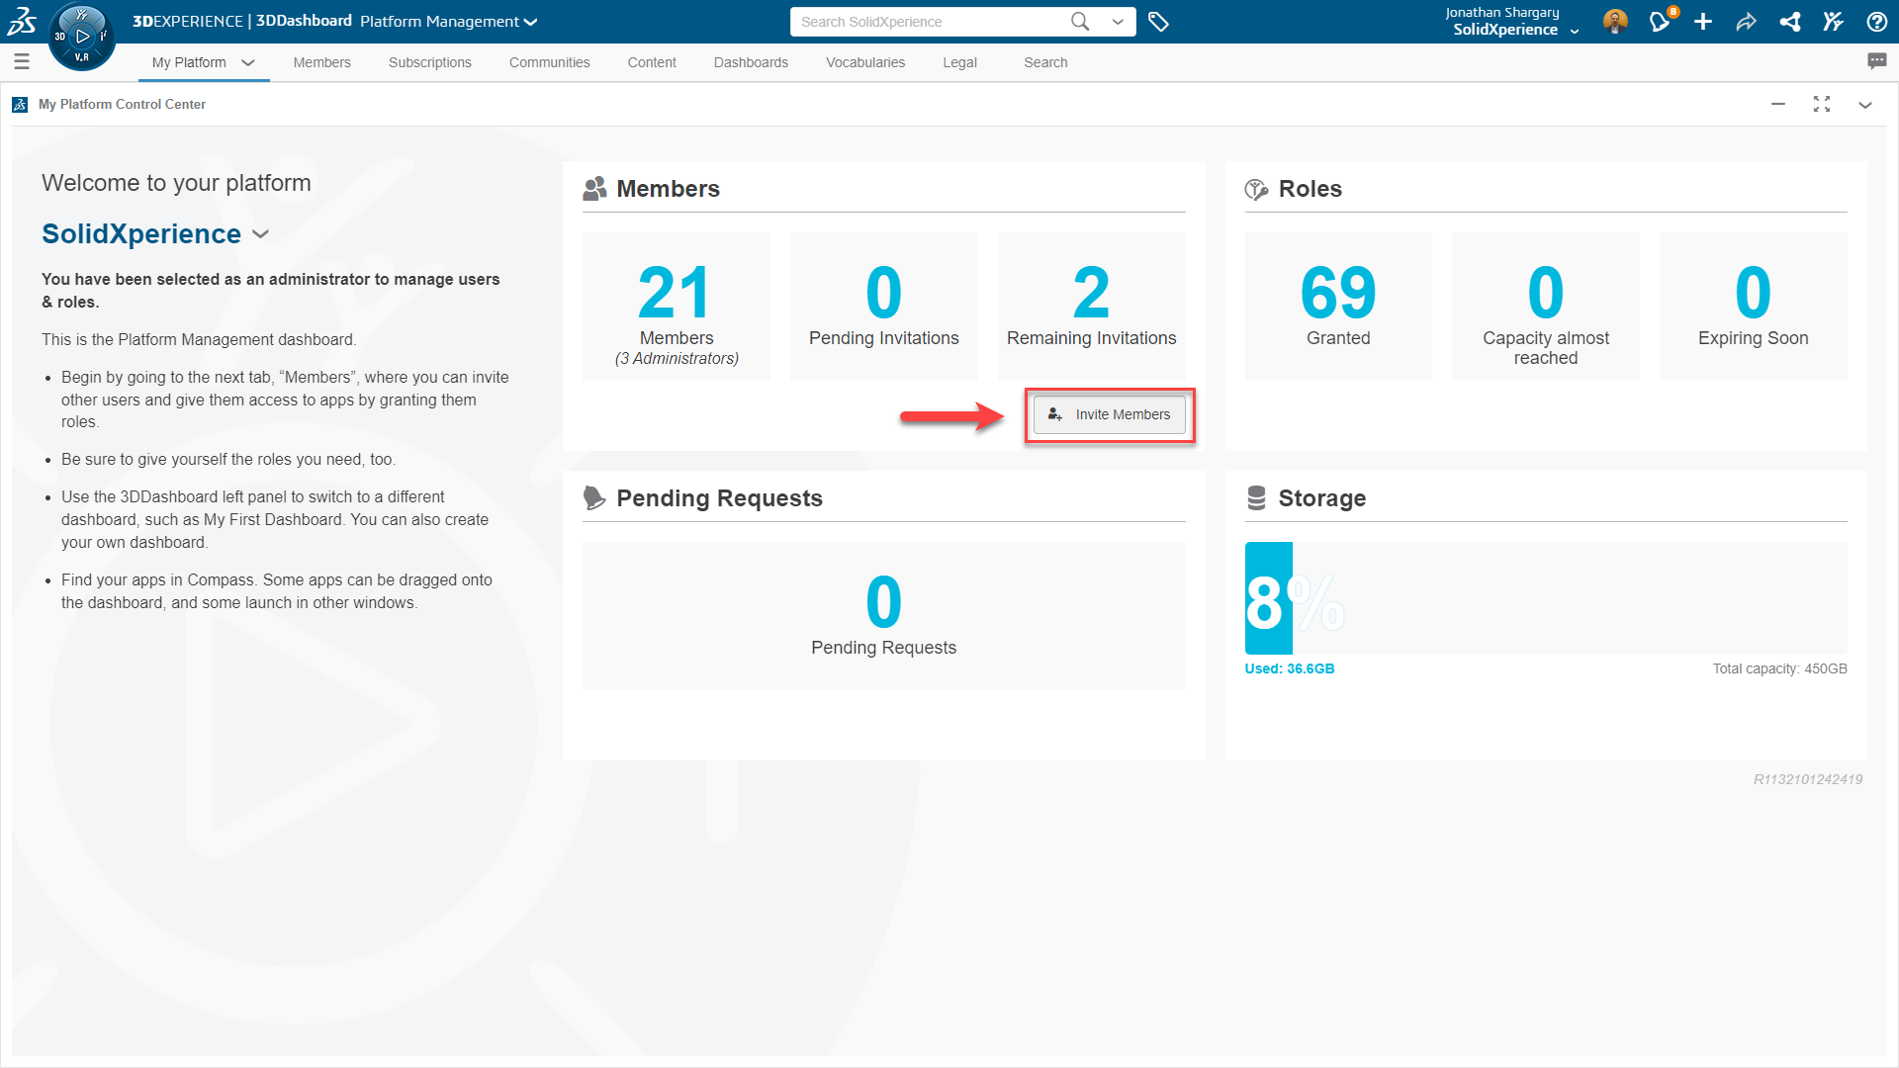Screen dimensions: 1899x1068
Task: Open the Compass app launcher
Action: [x=82, y=37]
